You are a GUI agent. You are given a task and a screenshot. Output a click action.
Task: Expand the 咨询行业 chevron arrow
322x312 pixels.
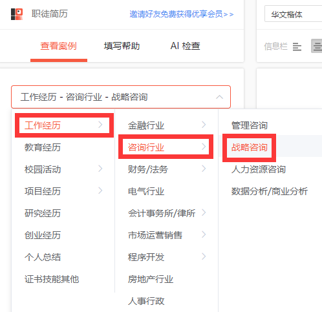(204, 147)
